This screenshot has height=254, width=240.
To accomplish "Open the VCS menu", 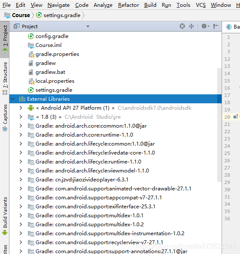I will coord(201,5).
